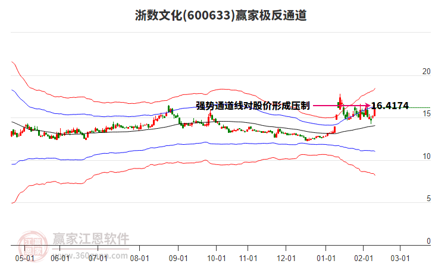
Task: Click the 03-01 date axis label
Action: click(x=400, y=258)
